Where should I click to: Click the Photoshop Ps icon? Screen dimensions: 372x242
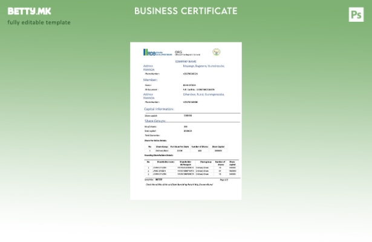coord(356,15)
